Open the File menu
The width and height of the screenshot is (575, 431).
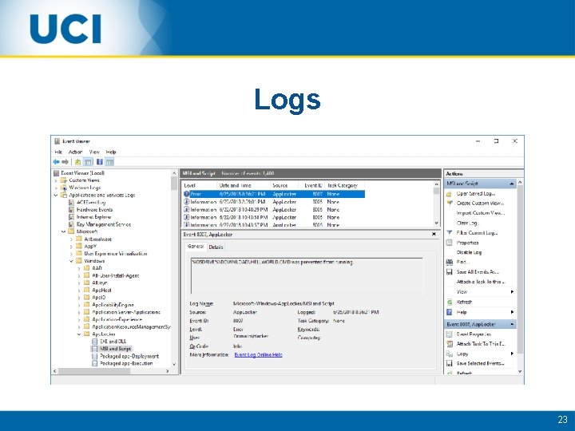(x=58, y=152)
